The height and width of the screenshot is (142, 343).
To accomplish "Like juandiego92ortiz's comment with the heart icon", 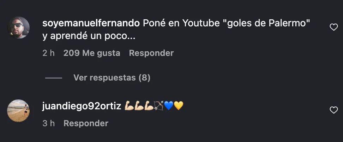I will click(x=333, y=110).
